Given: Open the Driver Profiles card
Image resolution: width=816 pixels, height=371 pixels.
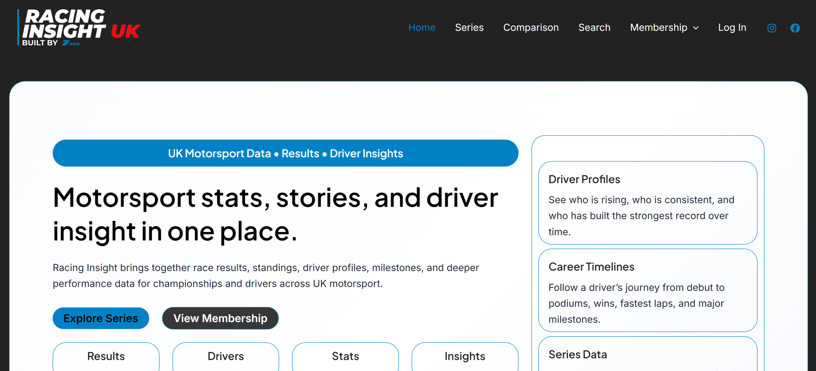Looking at the screenshot, I should click(648, 203).
